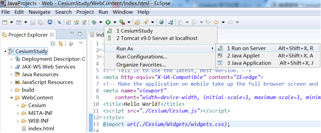
Task: Collapse the WebContent folder
Action: (x=11, y=98)
